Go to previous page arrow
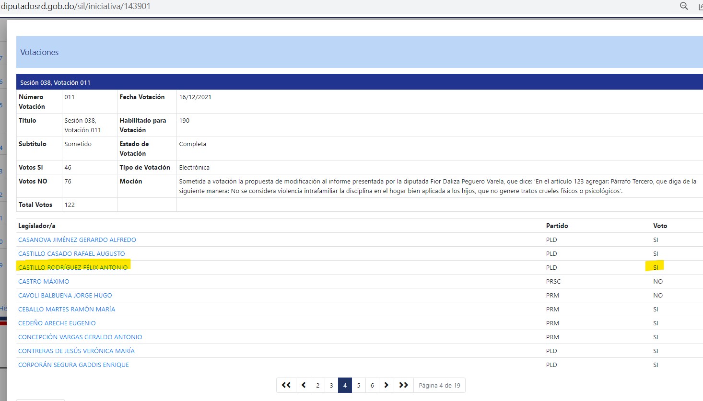 [x=304, y=385]
